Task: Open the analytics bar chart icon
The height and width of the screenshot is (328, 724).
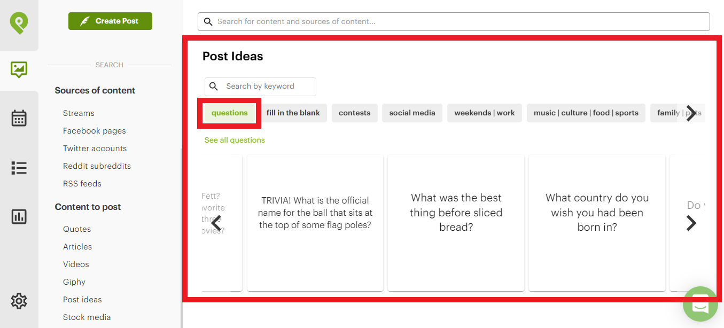Action: pyautogui.click(x=19, y=216)
